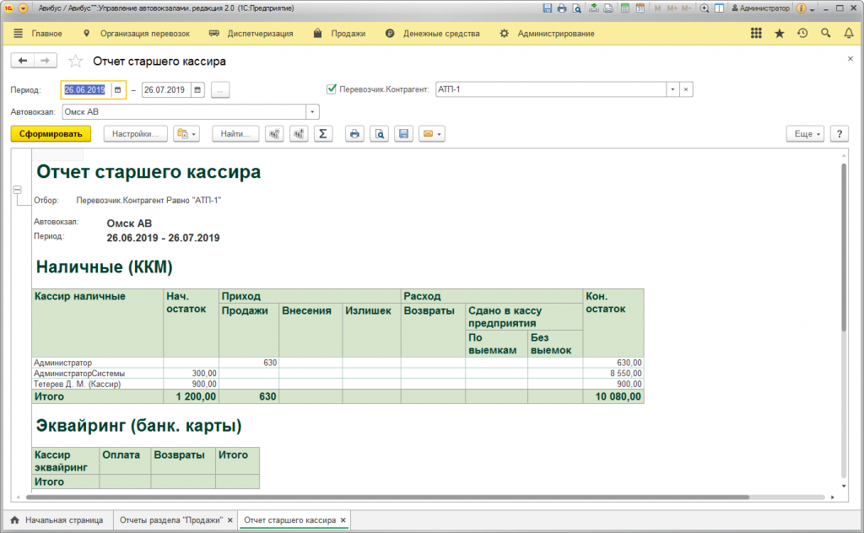Screen dimensions: 864x533
Task: Open the functions menu grid icon
Action: click(756, 34)
